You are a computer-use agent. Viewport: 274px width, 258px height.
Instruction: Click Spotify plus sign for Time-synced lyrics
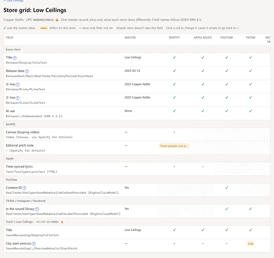(174, 167)
